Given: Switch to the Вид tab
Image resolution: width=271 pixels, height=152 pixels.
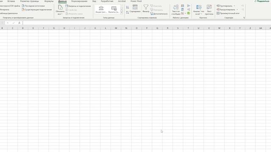Looking at the screenshot, I should [x=94, y=1].
